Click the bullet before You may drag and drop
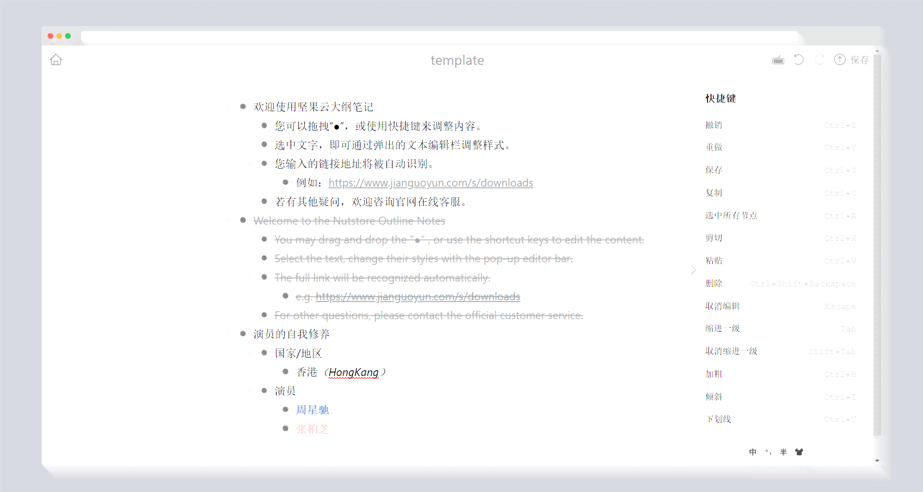This screenshot has height=492, width=923. tap(264, 239)
